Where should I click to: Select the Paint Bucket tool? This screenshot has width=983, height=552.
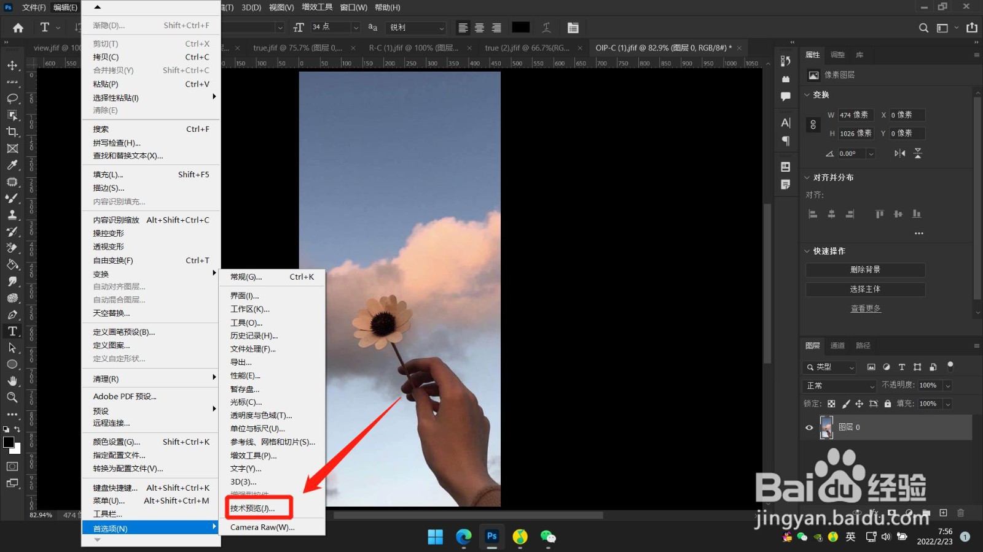[x=12, y=265]
